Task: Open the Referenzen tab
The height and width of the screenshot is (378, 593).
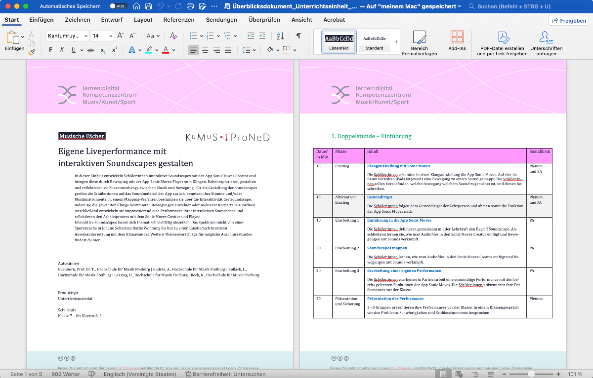Action: [x=179, y=20]
